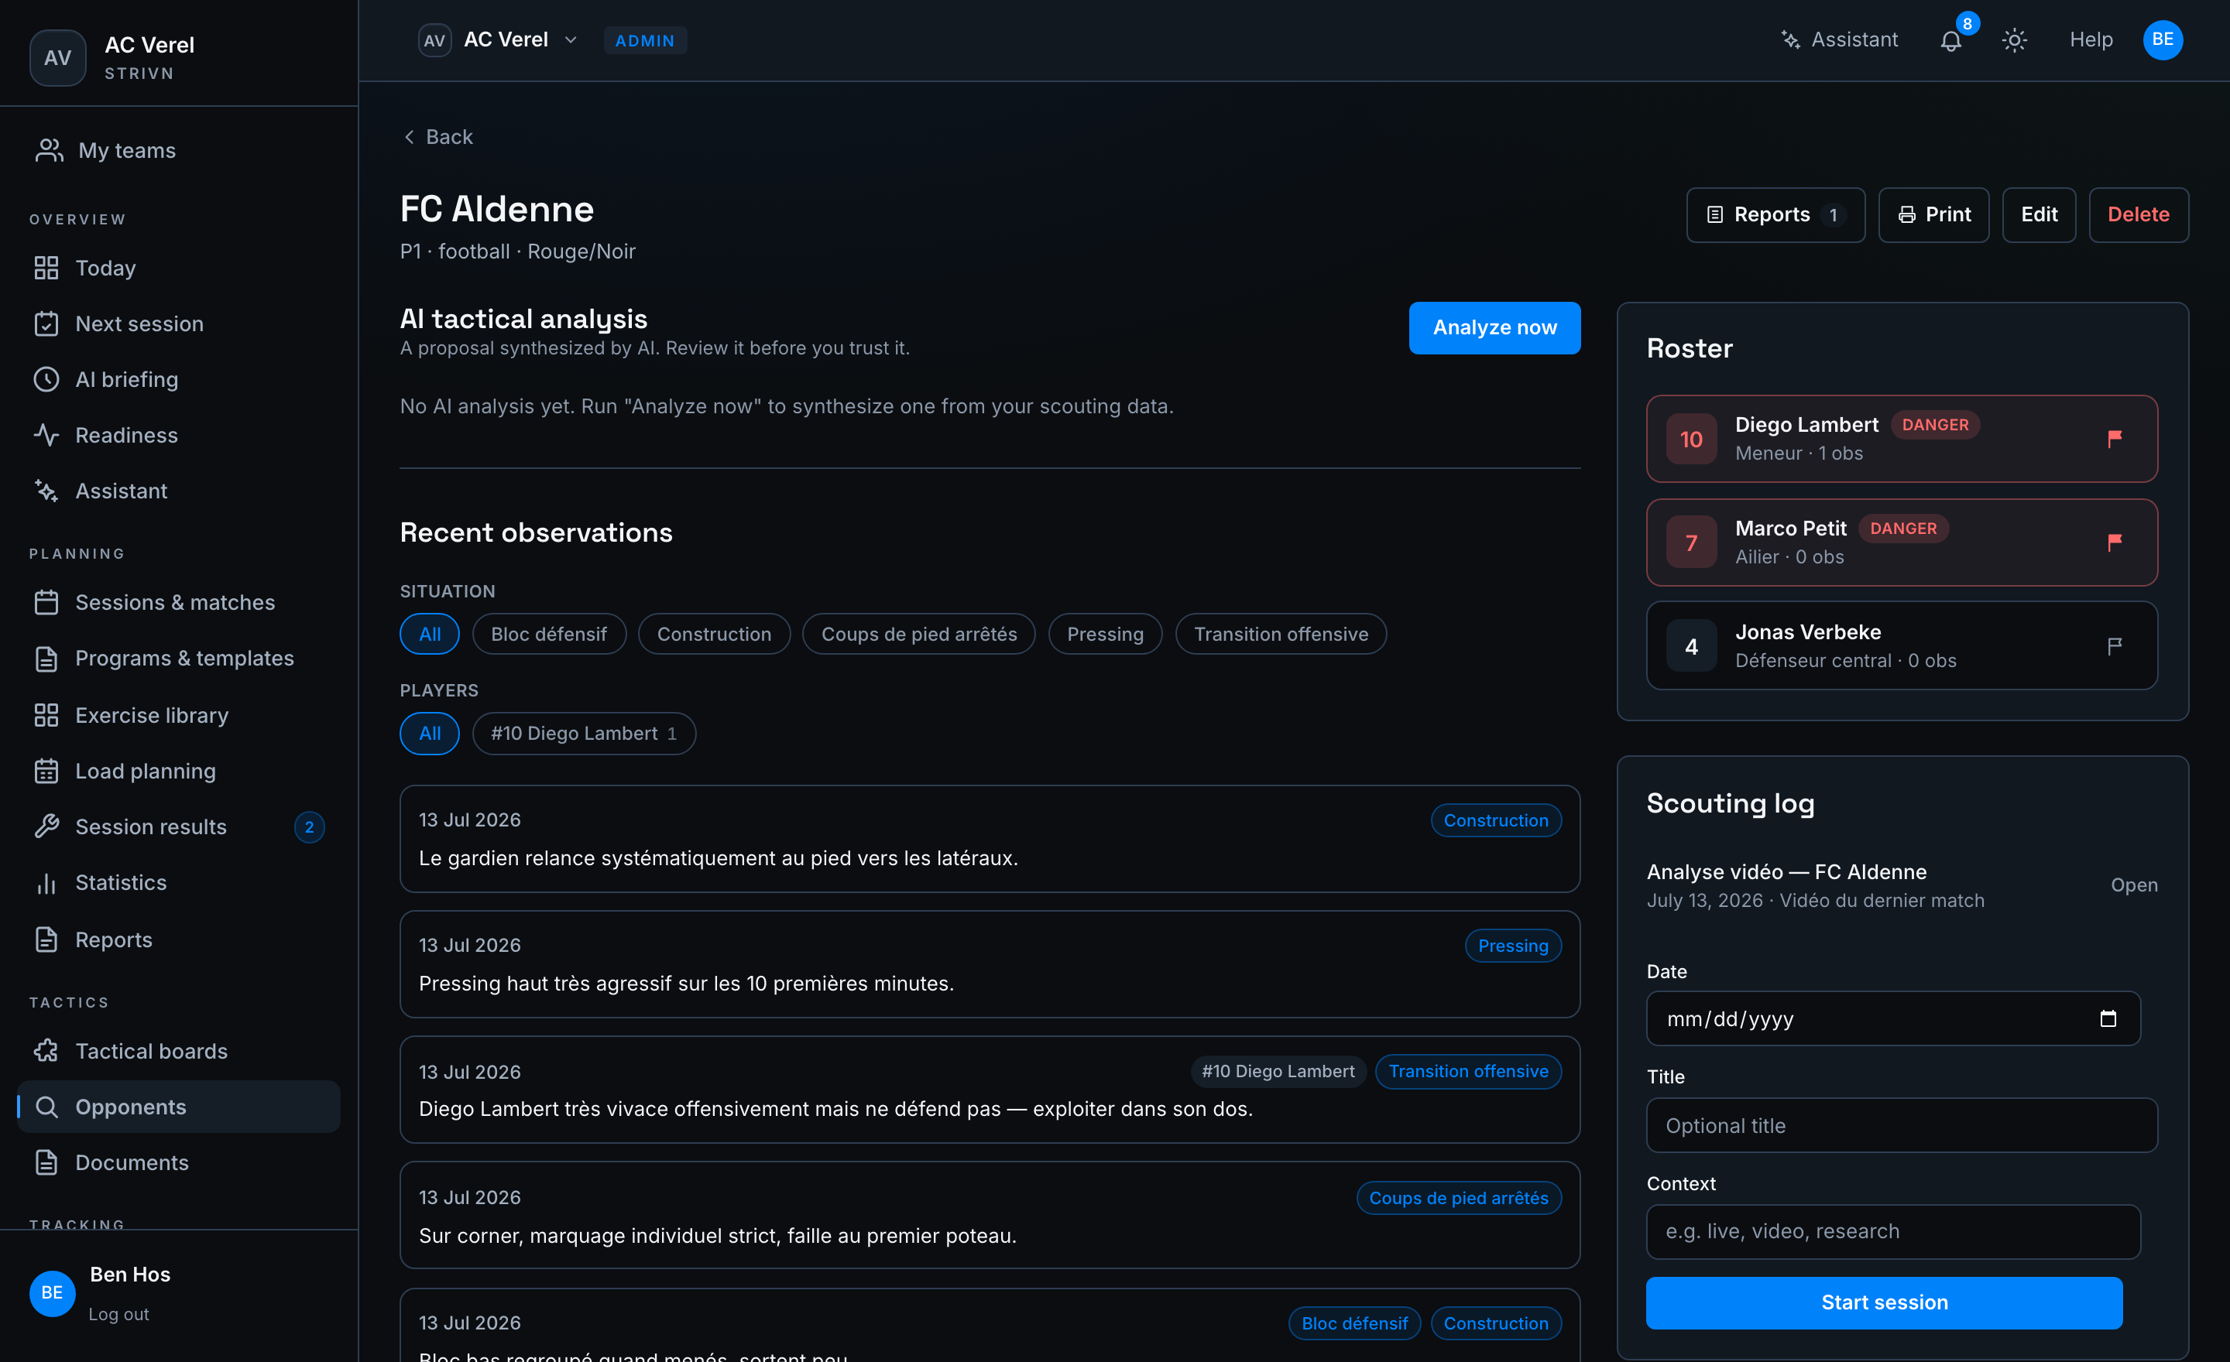This screenshot has width=2230, height=1362.
Task: Toggle danger flag for Diego Lambert
Action: point(2114,439)
